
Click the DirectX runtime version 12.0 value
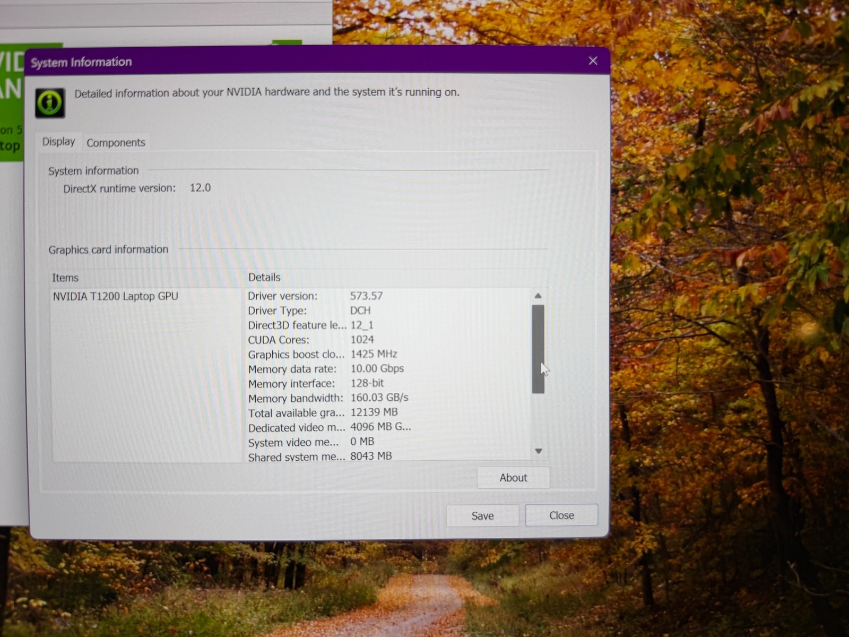200,188
